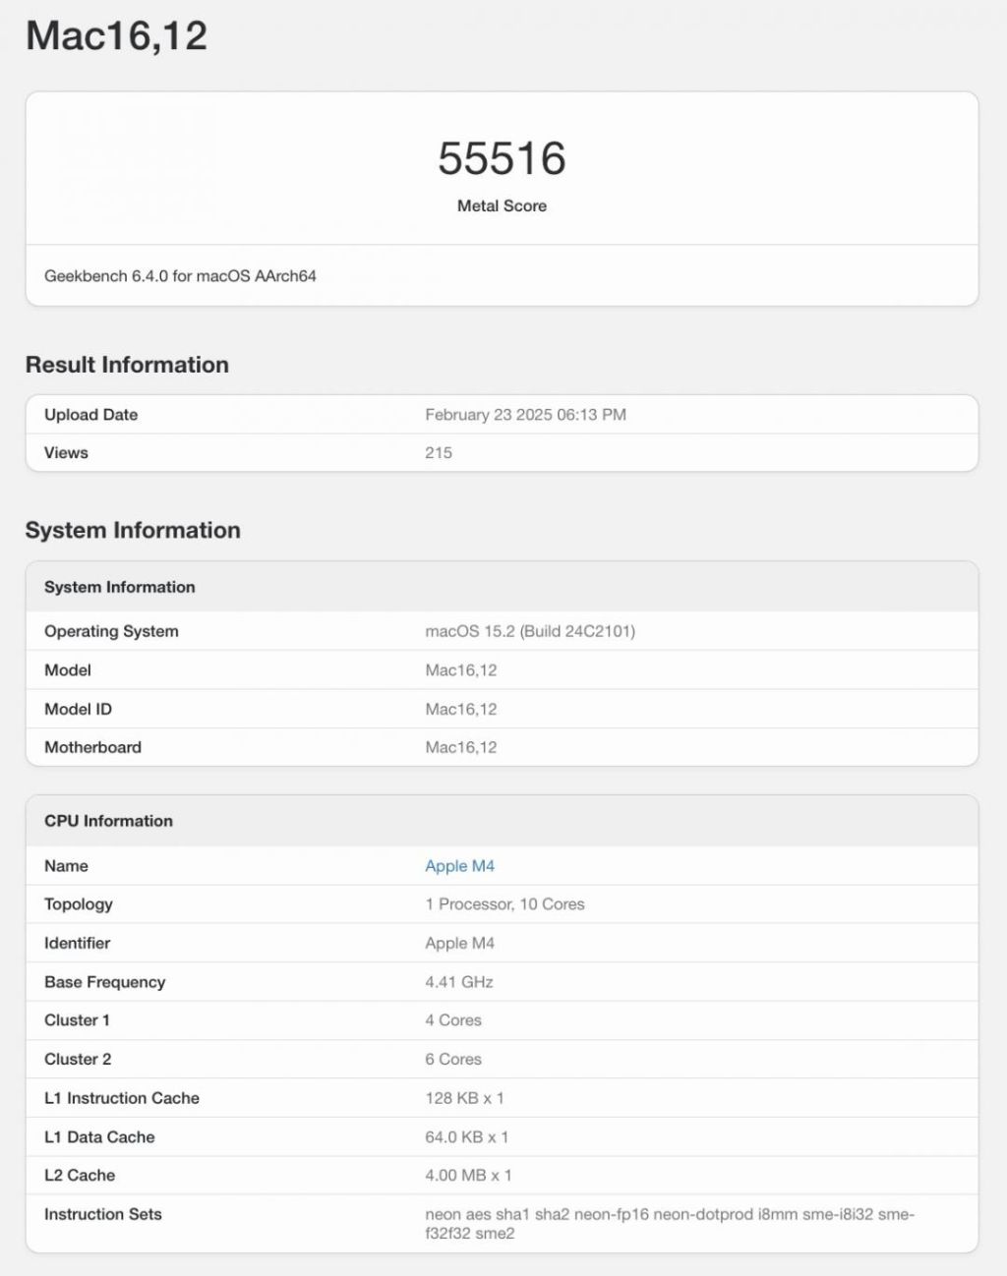Select the 4.41 GHz value
The width and height of the screenshot is (1007, 1276).
(x=458, y=982)
